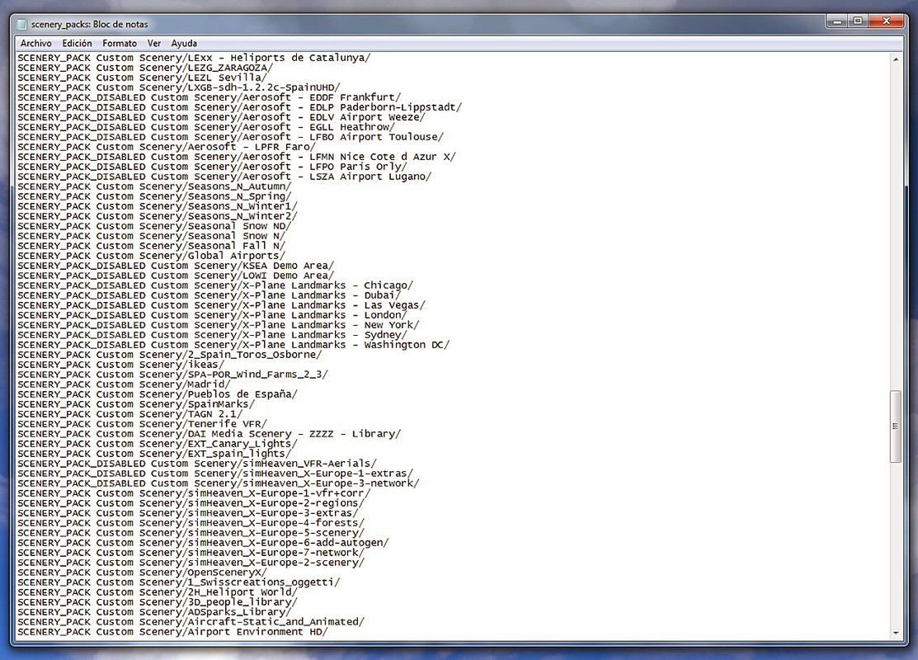Click the line 'Aerosoft - EDDF Frankfurt/'
The width and height of the screenshot is (918, 660).
coord(209,98)
